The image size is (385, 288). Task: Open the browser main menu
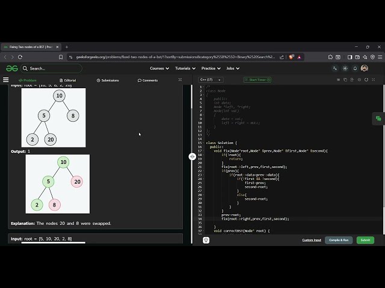coord(380,57)
